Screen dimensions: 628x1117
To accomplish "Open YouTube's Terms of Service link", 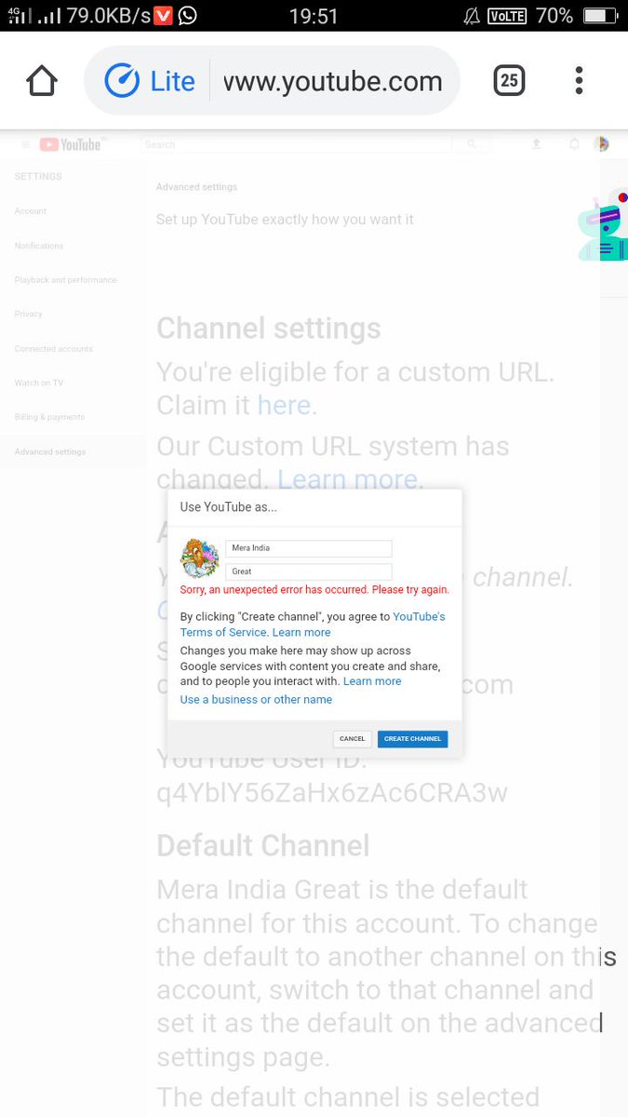I will point(313,625).
